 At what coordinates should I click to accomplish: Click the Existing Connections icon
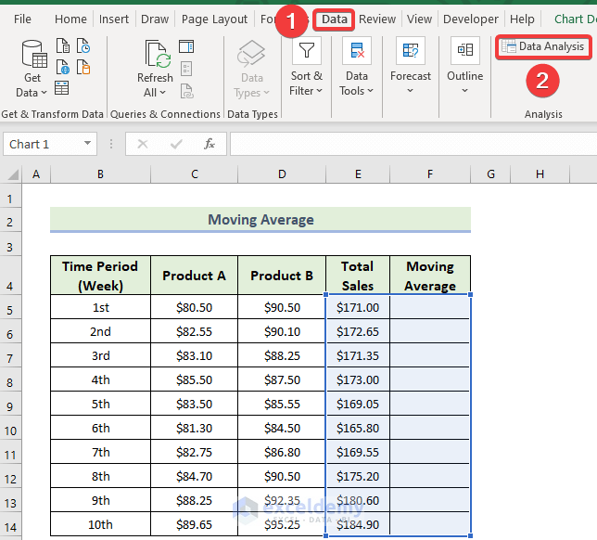coord(83,67)
